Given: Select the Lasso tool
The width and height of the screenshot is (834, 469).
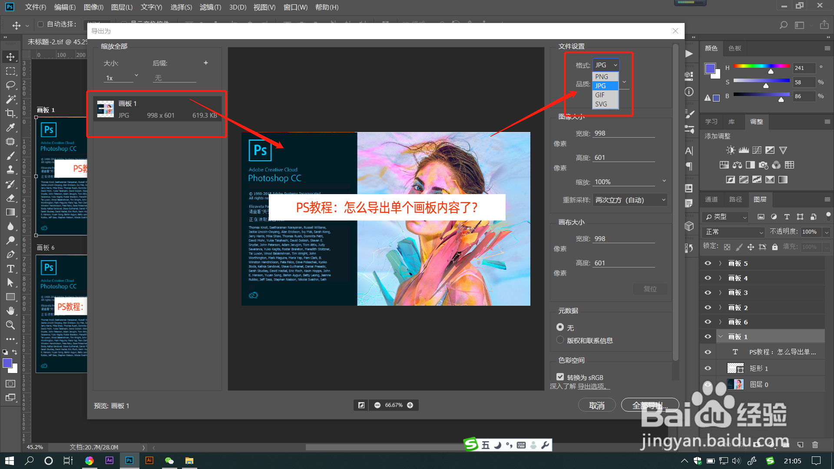Looking at the screenshot, I should tap(10, 85).
